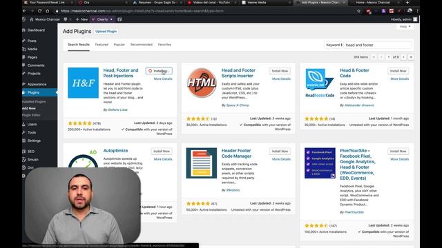Open the Plugin Editor submenu item
442x248 pixels.
tap(31, 115)
